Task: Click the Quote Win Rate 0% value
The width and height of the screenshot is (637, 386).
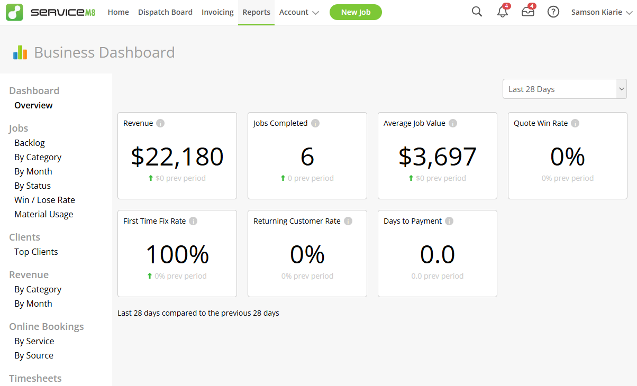Action: pyautogui.click(x=568, y=157)
